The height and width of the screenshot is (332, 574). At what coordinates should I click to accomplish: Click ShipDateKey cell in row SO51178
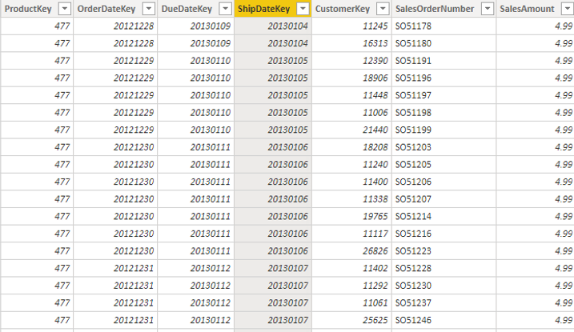pyautogui.click(x=273, y=26)
